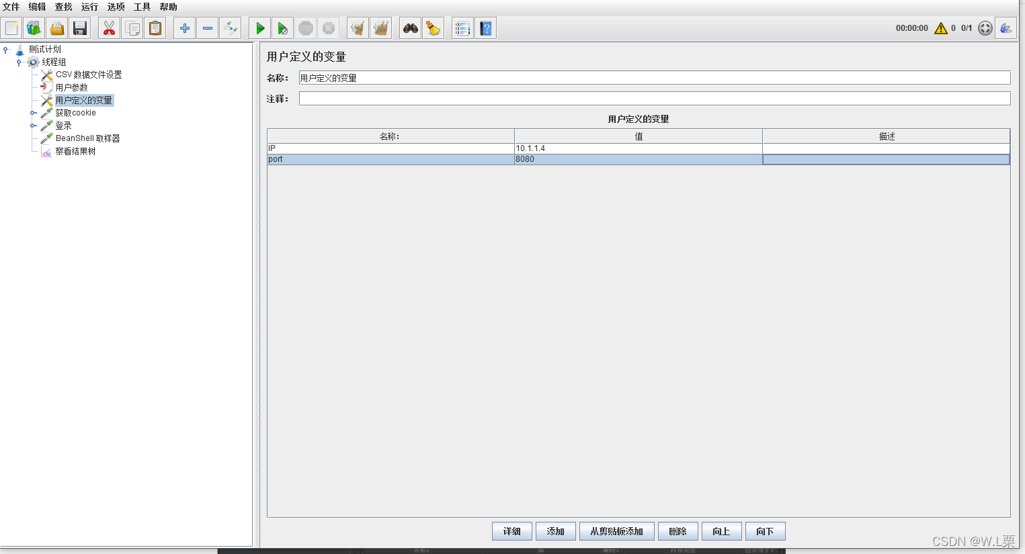Click the port name cell
The image size is (1025, 554).
pyautogui.click(x=391, y=159)
